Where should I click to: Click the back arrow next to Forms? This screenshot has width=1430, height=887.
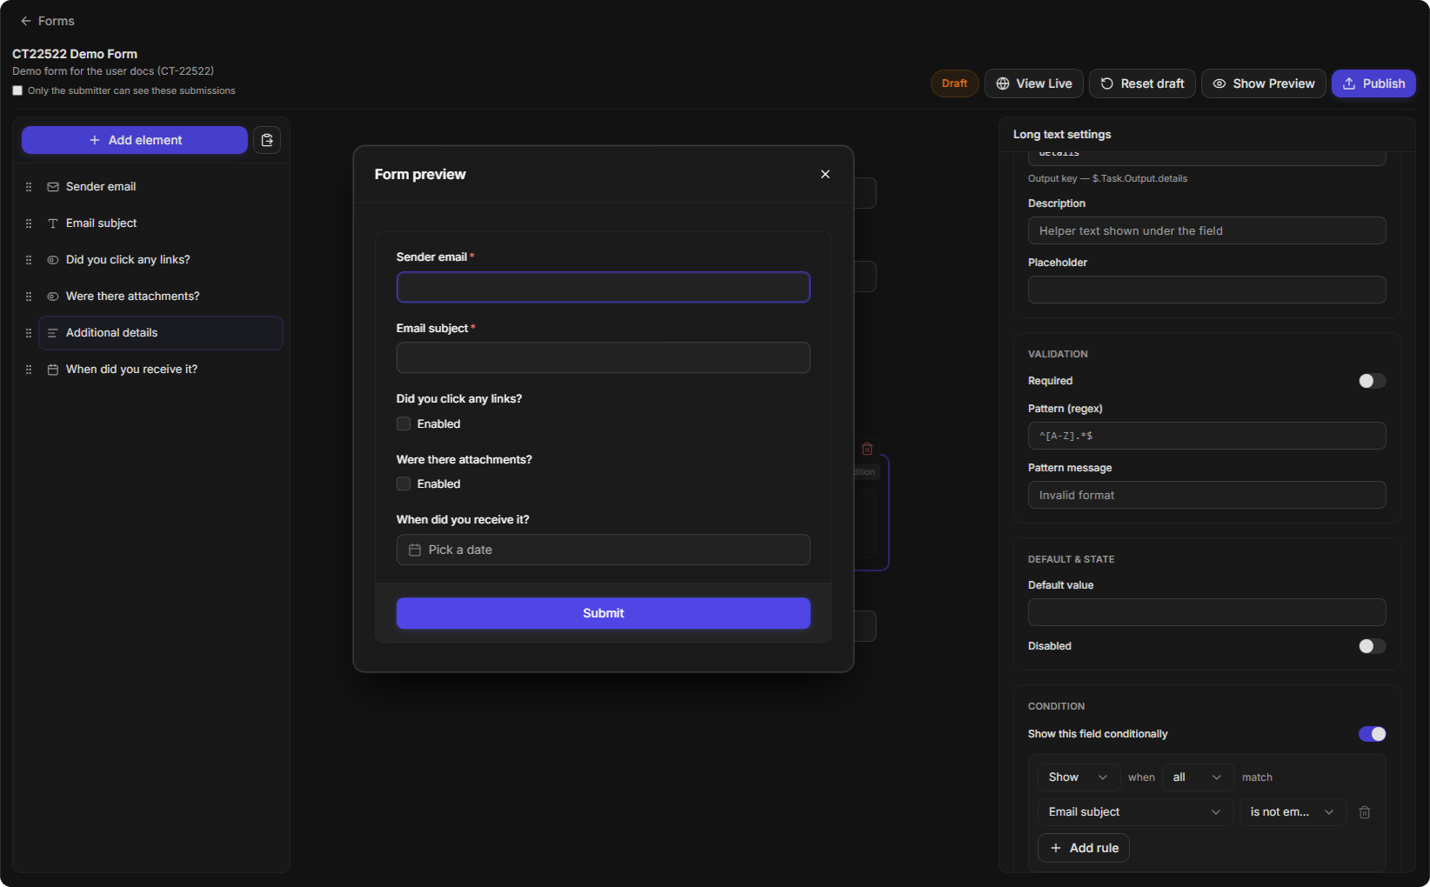point(26,21)
